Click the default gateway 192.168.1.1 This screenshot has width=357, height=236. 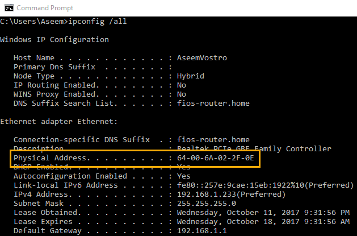pyautogui.click(x=202, y=231)
